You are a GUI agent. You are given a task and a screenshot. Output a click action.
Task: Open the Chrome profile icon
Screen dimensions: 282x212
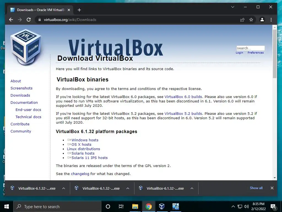262,20
